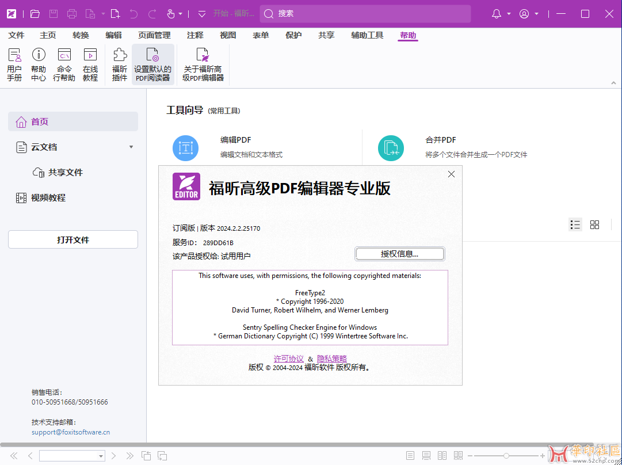This screenshot has width=622, height=465.
Task: Open Help Center (帮助中心)
Action: point(39,64)
